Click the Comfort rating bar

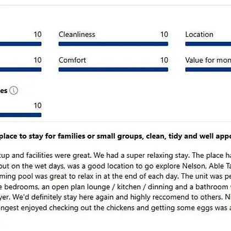pos(113,69)
